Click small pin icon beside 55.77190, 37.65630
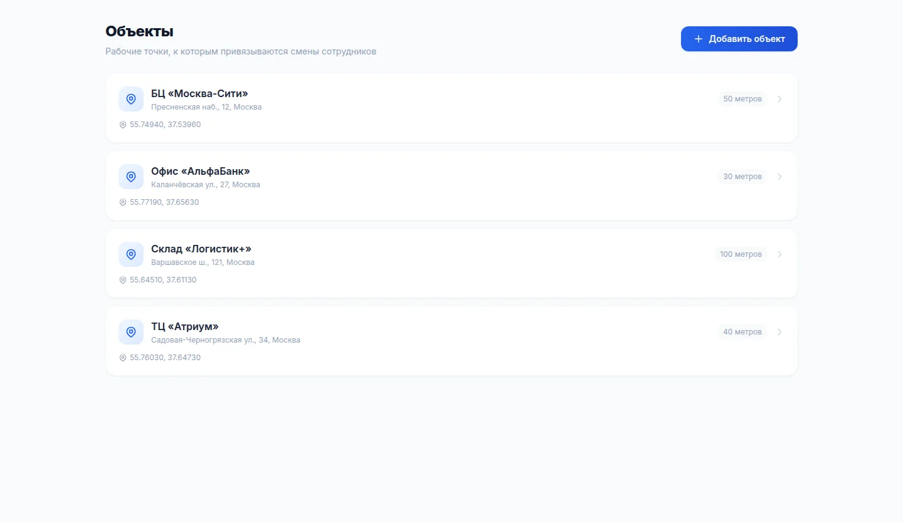Image resolution: width=903 pixels, height=523 pixels. pos(123,202)
